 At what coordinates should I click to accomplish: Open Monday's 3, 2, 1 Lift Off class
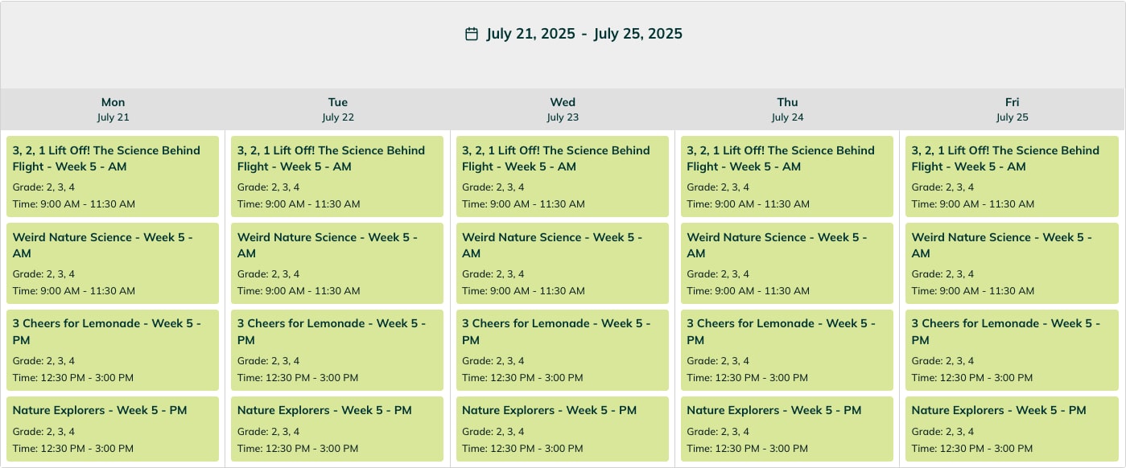click(113, 176)
